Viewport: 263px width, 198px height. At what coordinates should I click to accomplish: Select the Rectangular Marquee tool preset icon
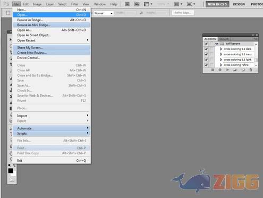8,13
